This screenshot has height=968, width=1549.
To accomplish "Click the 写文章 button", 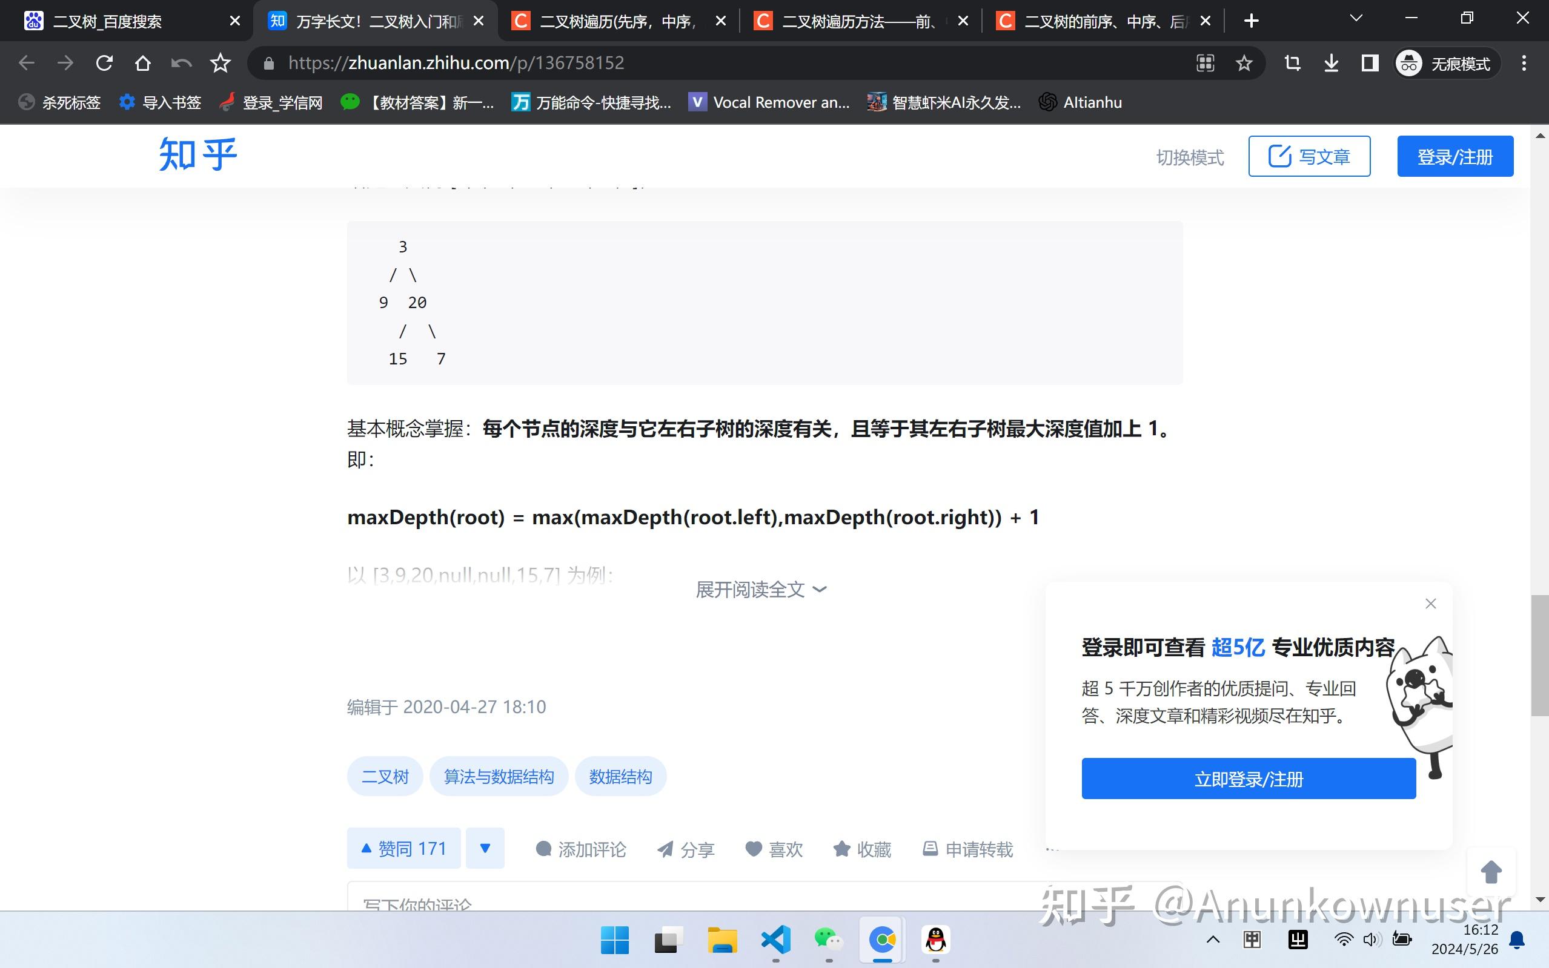I will click(x=1309, y=156).
